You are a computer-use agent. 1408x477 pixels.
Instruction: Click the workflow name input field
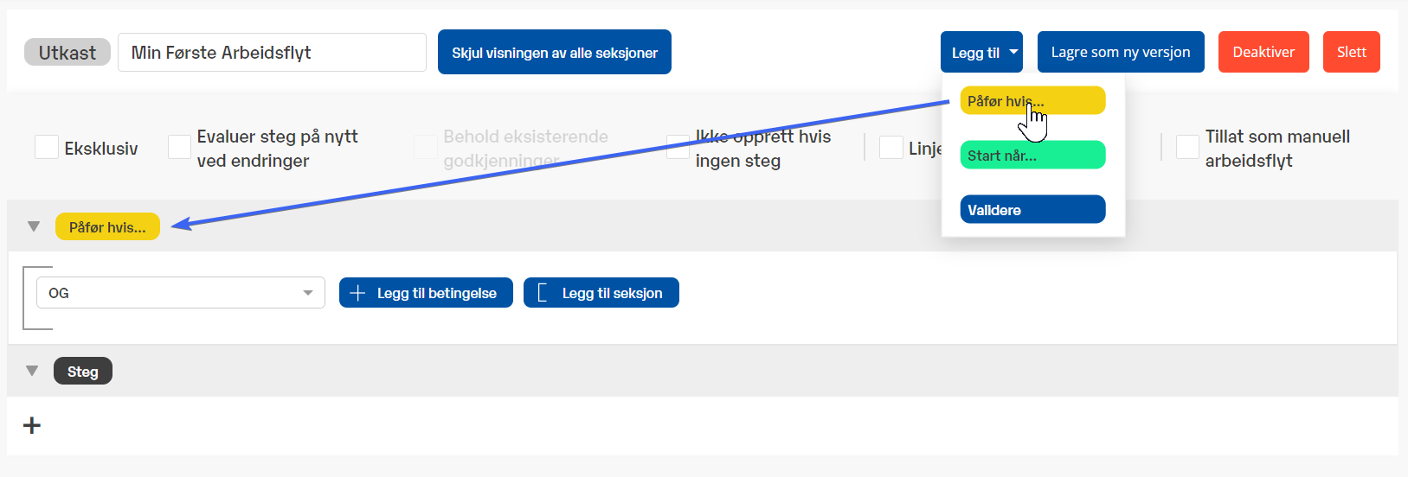(x=272, y=53)
